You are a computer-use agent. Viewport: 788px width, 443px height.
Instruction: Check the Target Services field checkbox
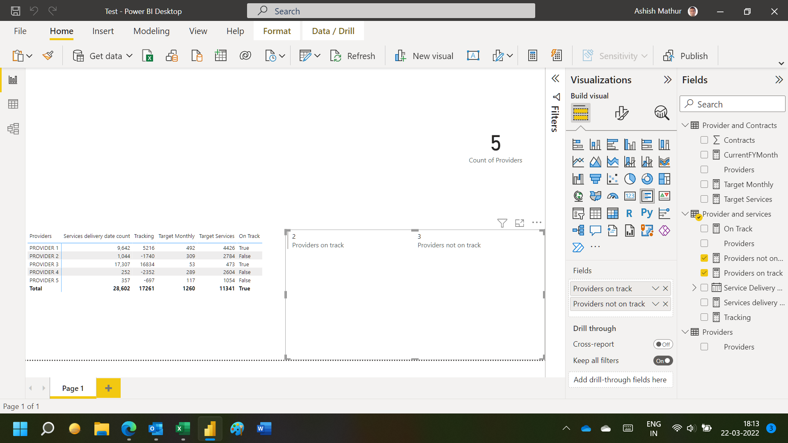[704, 199]
